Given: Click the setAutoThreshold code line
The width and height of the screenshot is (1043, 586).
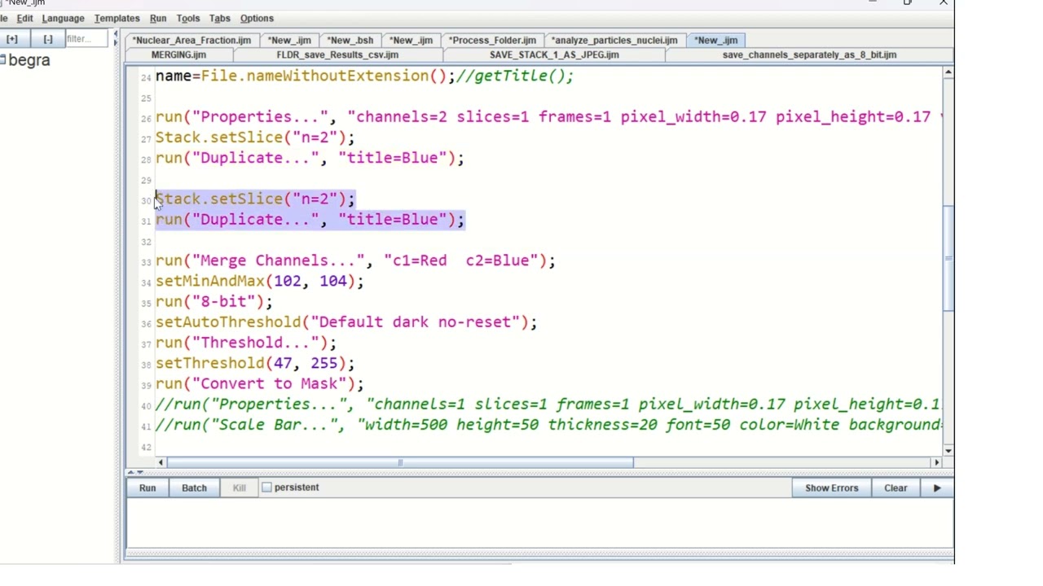Looking at the screenshot, I should pos(346,322).
